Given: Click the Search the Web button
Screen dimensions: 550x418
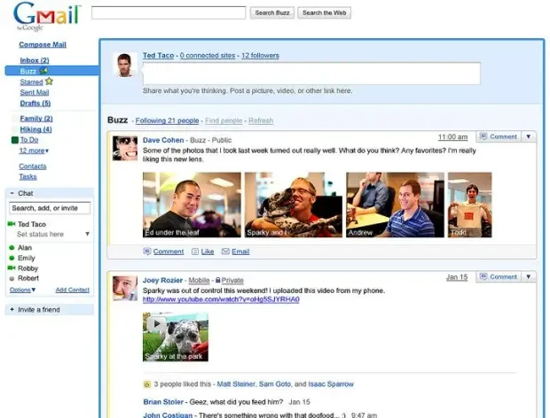Looking at the screenshot, I should [x=324, y=13].
